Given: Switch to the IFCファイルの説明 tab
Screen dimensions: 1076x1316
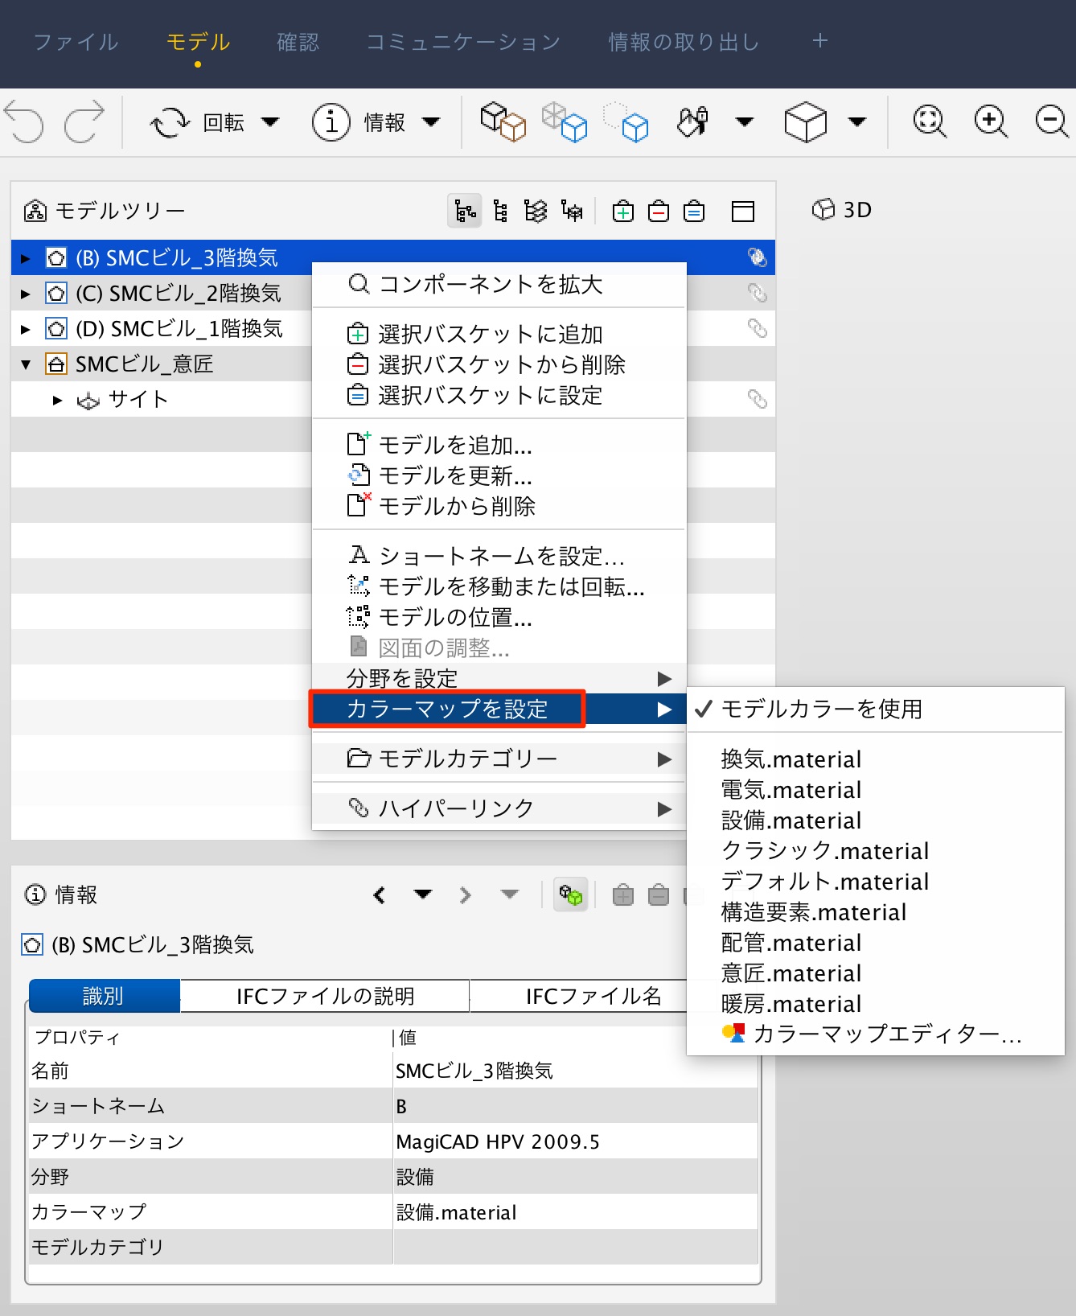Looking at the screenshot, I should pos(325,996).
